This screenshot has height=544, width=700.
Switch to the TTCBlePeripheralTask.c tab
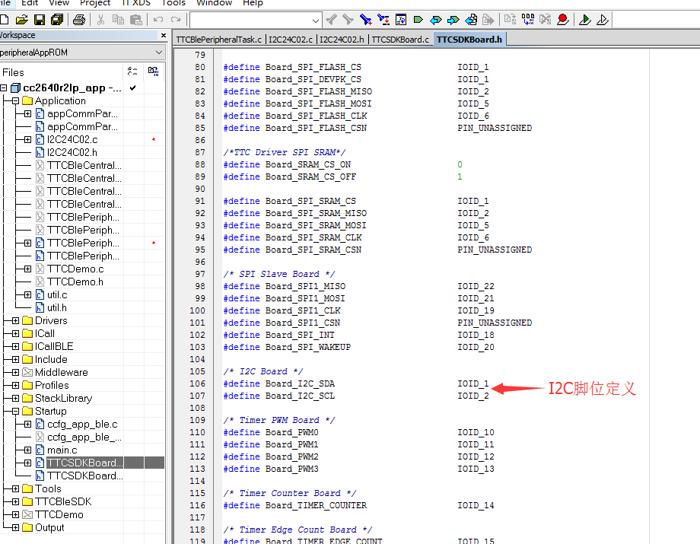[x=219, y=40]
